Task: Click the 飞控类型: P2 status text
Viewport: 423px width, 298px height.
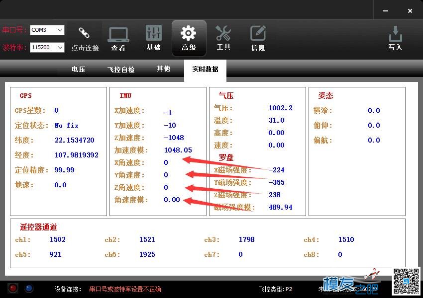Action: click(x=275, y=289)
